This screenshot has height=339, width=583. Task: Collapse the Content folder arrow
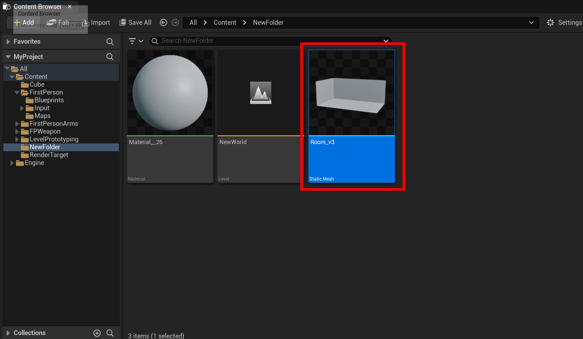[x=12, y=77]
